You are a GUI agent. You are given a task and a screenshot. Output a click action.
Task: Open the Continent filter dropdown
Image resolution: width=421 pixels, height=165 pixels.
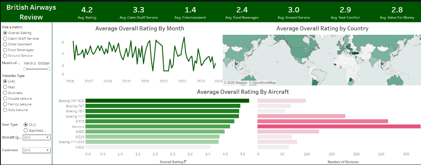point(37,150)
